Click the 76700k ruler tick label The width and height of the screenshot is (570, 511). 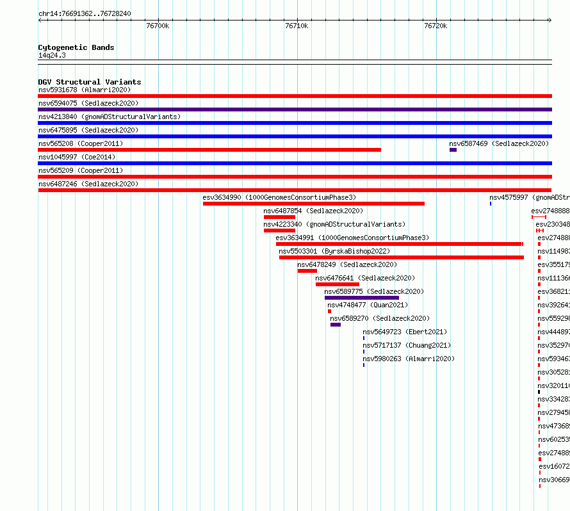[x=158, y=26]
